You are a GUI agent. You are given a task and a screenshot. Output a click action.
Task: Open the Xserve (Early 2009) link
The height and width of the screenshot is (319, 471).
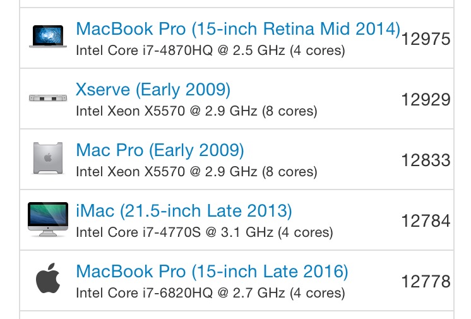(x=153, y=90)
